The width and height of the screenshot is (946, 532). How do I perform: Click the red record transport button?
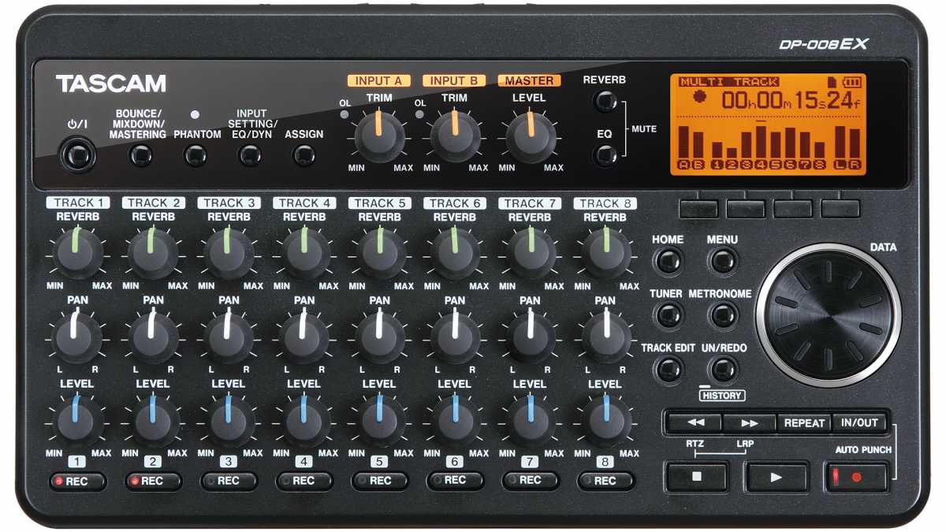857,477
